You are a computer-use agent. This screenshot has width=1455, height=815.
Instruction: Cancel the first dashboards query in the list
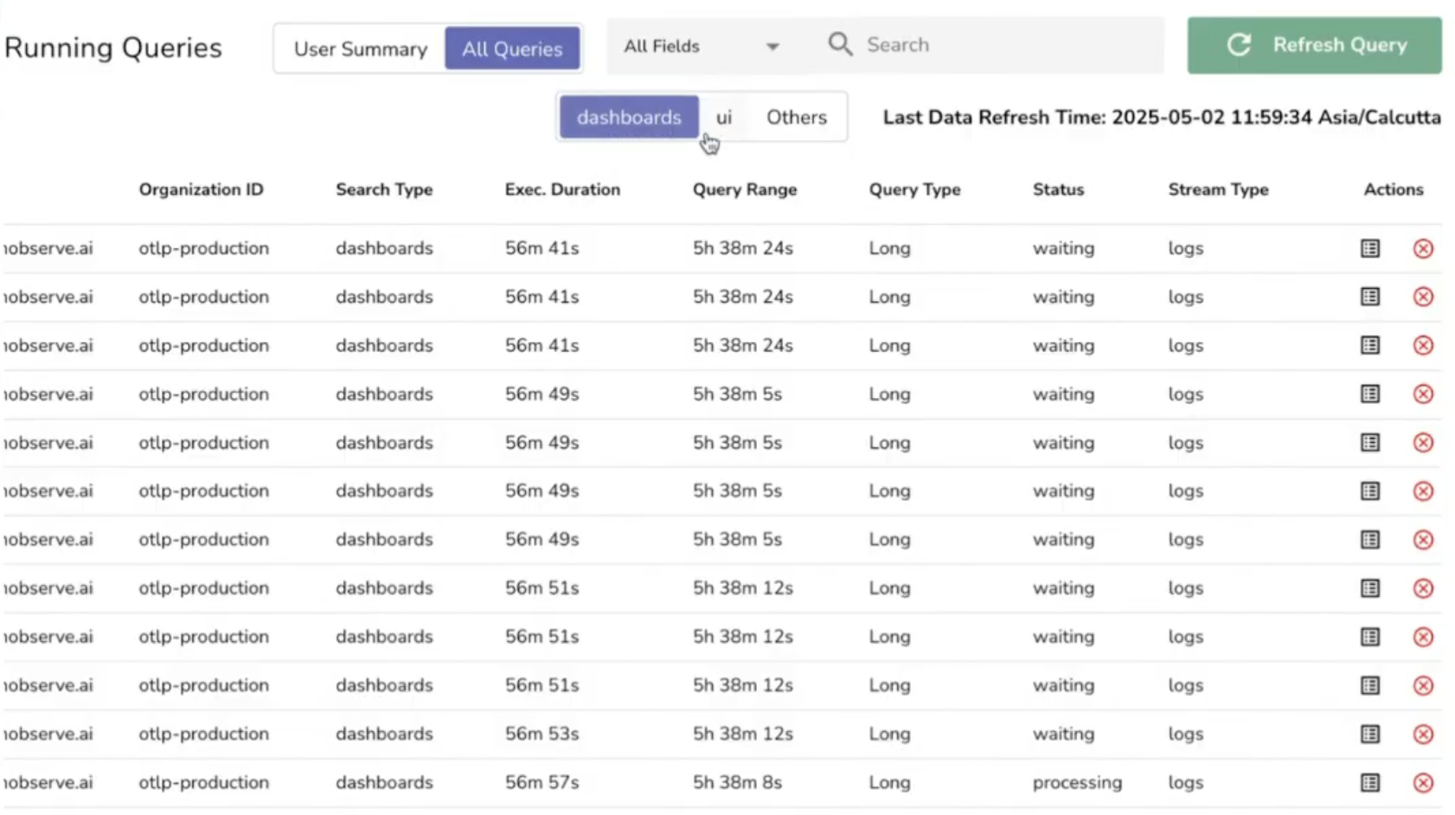(1423, 248)
